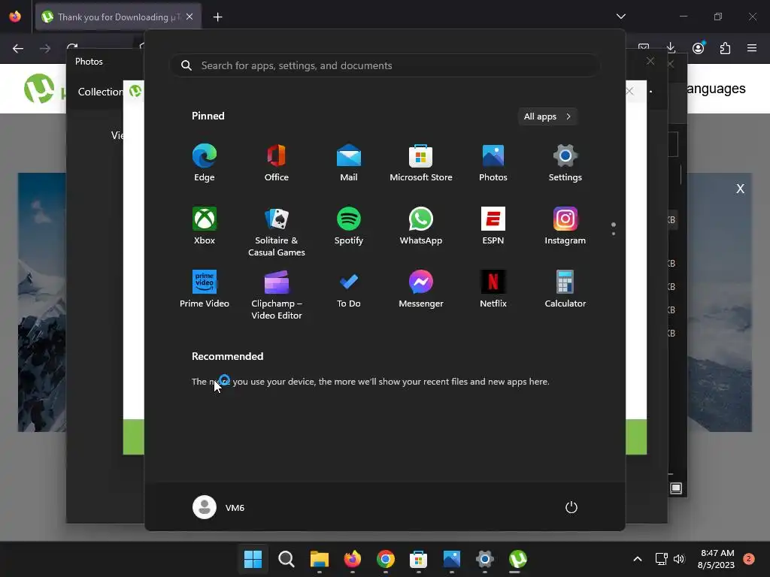
Task: Open Solitaire & Casual Games
Action: point(277,231)
